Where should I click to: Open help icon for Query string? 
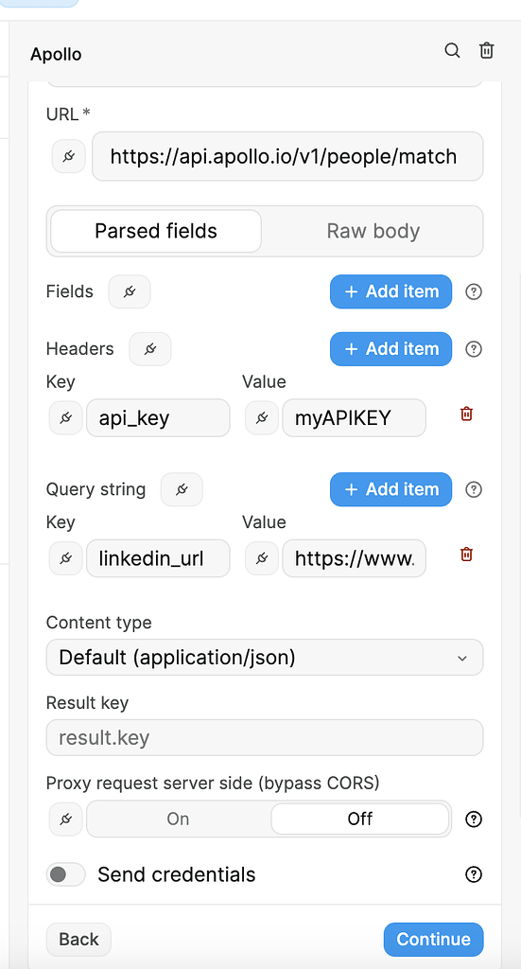pyautogui.click(x=474, y=490)
